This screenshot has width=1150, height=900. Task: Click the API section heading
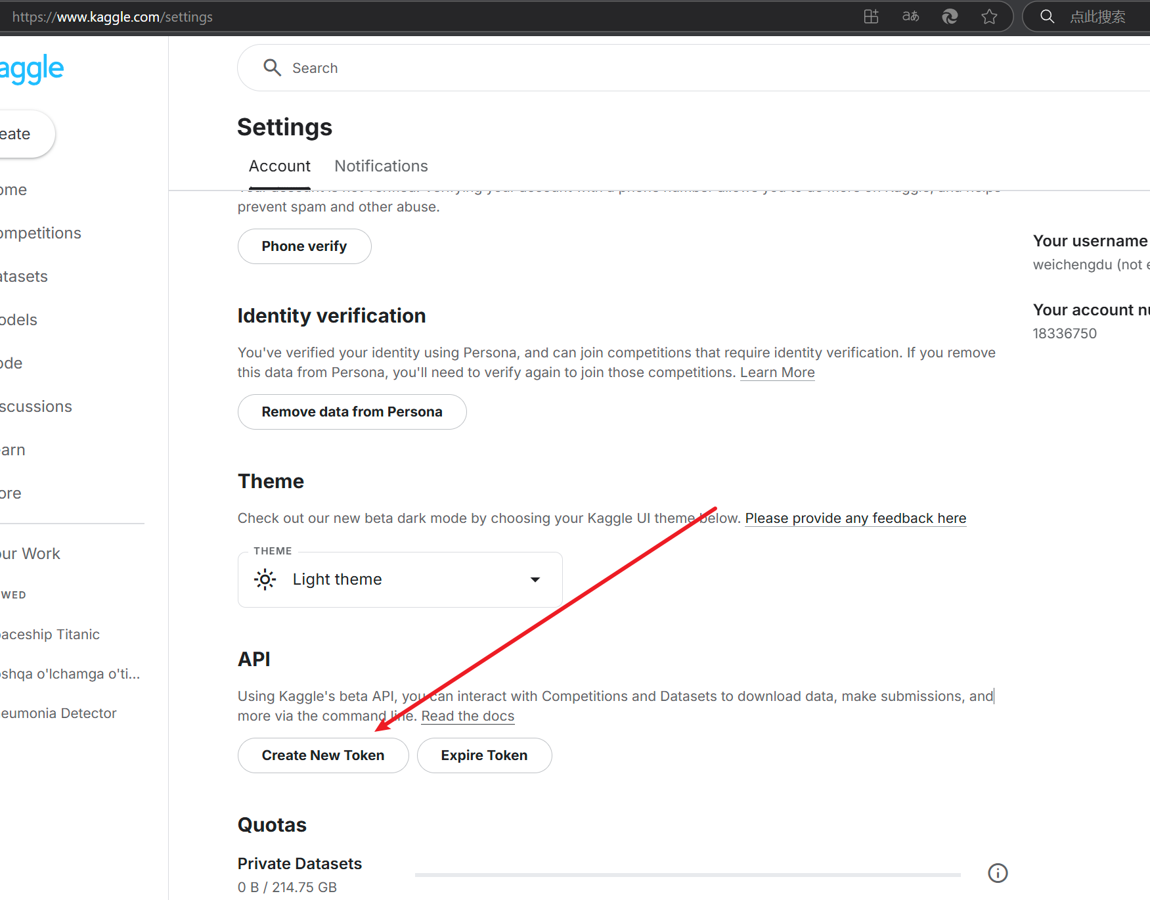[254, 660]
